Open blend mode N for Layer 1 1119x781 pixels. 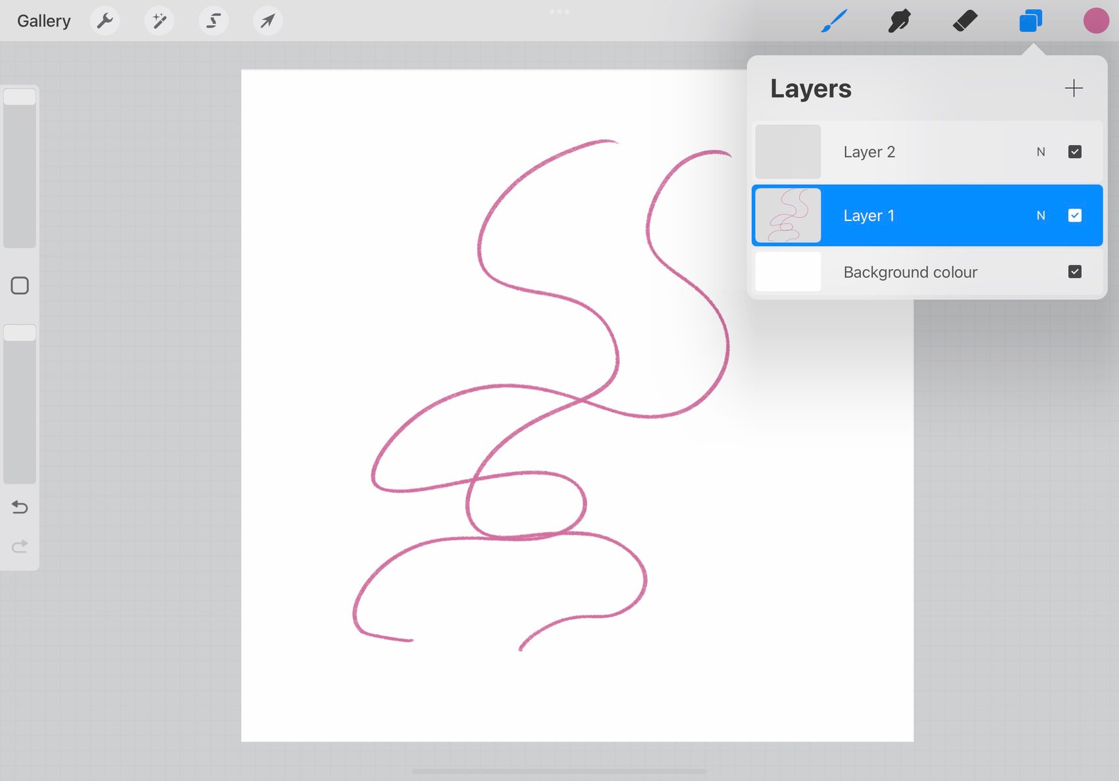(x=1041, y=216)
